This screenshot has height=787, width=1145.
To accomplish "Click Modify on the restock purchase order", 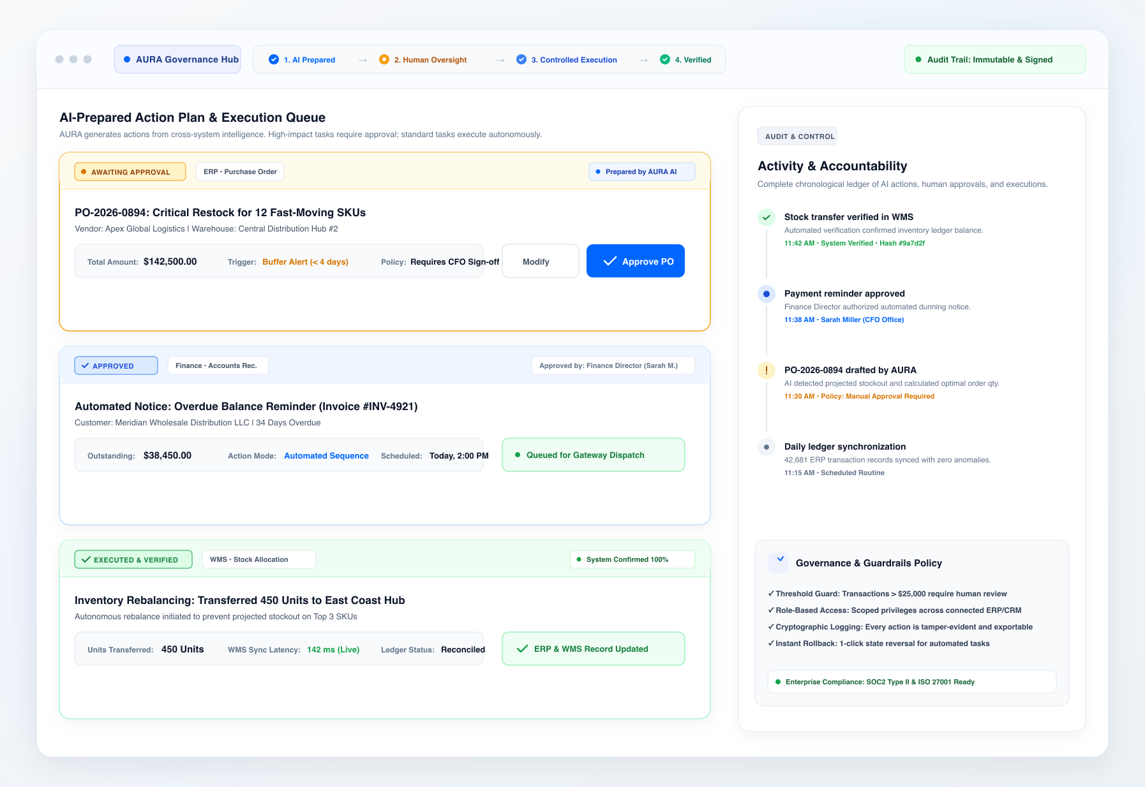I will (x=541, y=261).
